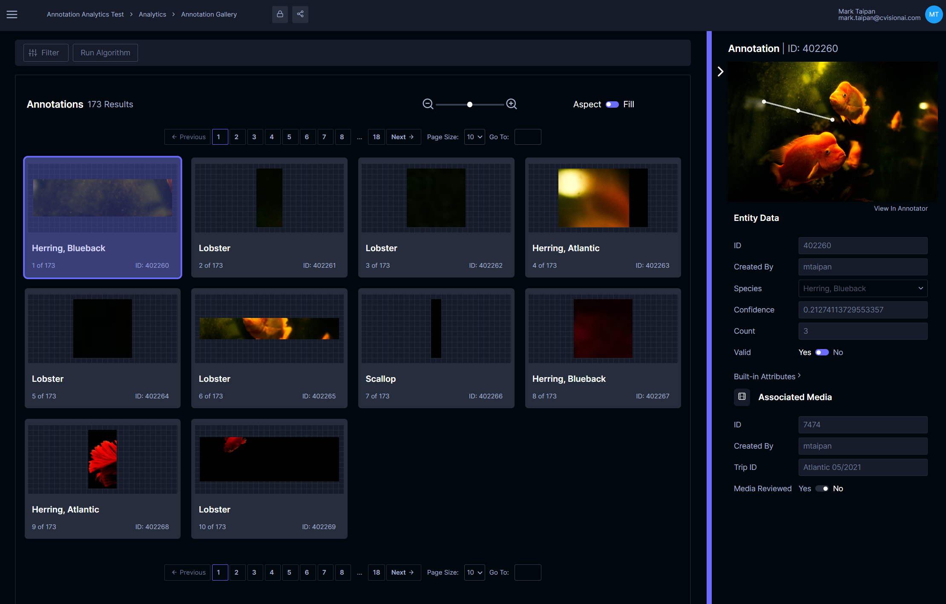The height and width of the screenshot is (604, 946).
Task: Open the View In Annotator link
Action: pyautogui.click(x=900, y=209)
